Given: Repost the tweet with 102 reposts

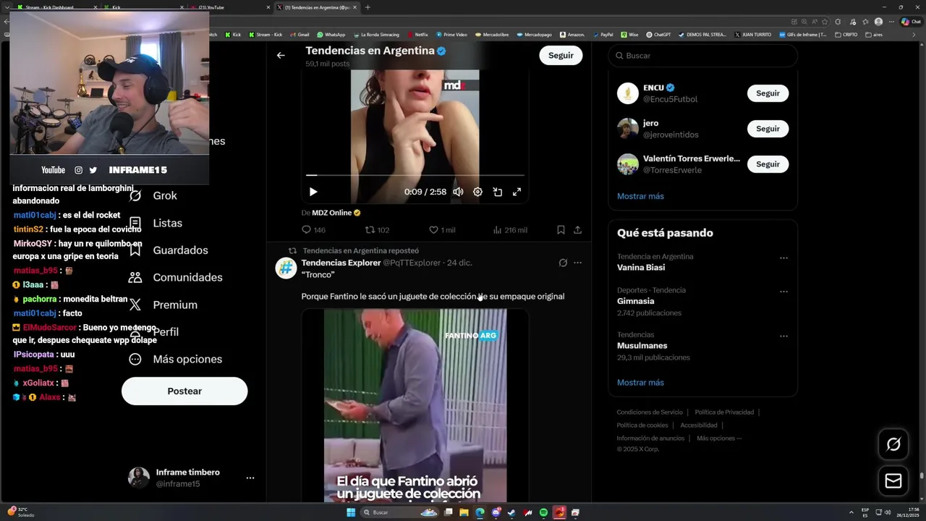Looking at the screenshot, I should click(x=377, y=230).
